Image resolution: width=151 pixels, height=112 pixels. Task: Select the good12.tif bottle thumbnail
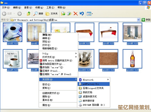click(x=132, y=59)
